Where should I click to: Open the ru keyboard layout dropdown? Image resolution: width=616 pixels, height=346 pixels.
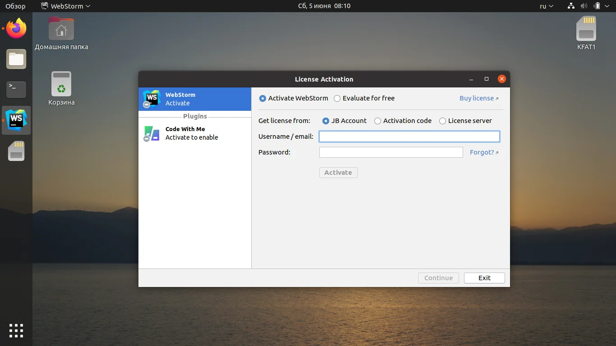pyautogui.click(x=545, y=6)
